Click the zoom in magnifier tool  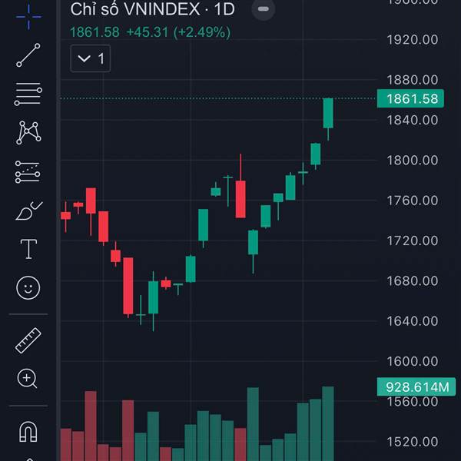pyautogui.click(x=28, y=378)
